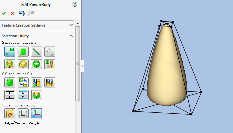Select the all-entities selection filter
Image resolution: width=233 pixels, height=133 pixels.
[x=10, y=52]
